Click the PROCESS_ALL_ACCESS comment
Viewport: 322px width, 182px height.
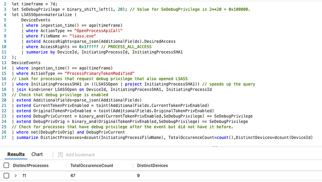[x=126, y=47]
